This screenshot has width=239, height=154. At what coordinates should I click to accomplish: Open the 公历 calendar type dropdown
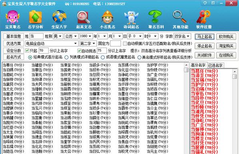click(x=71, y=36)
